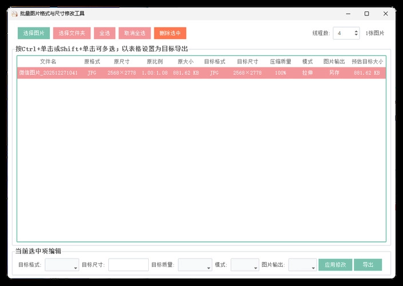403x286 pixels.
Task: Maximize the batch image tool window
Action: [366, 13]
